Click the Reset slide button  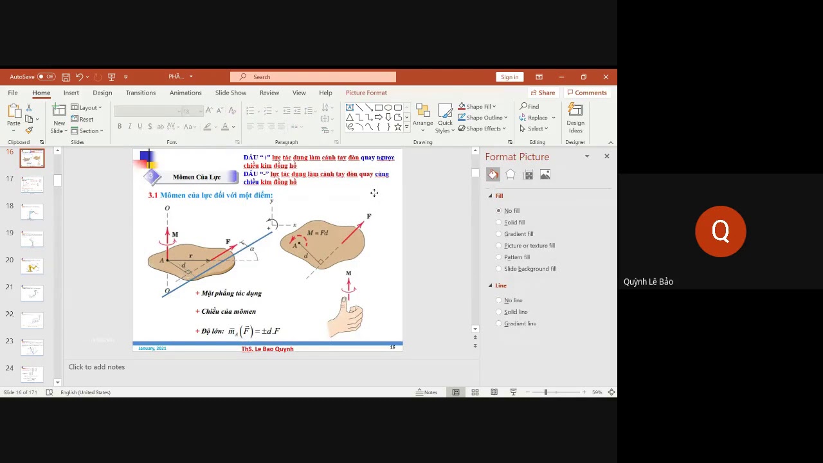(82, 119)
